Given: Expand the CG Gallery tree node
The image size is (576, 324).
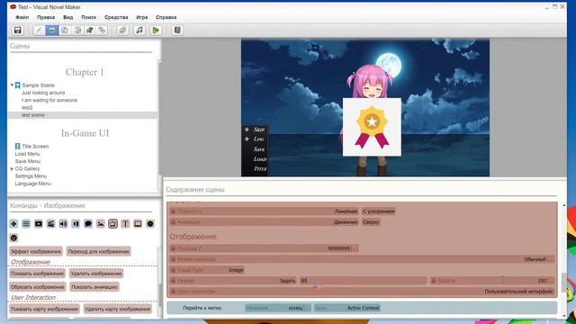Looking at the screenshot, I should 12,168.
